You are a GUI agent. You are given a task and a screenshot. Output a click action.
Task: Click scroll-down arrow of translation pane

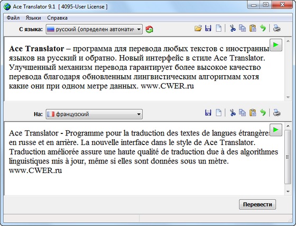(x=288, y=192)
